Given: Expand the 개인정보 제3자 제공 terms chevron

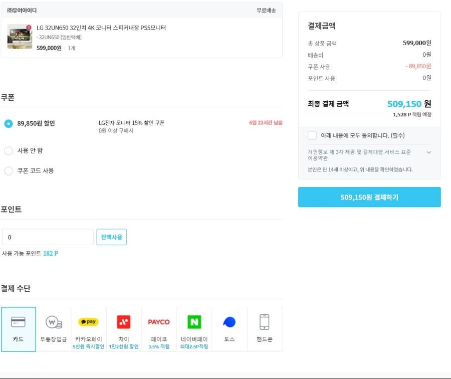Looking at the screenshot, I should point(428,152).
